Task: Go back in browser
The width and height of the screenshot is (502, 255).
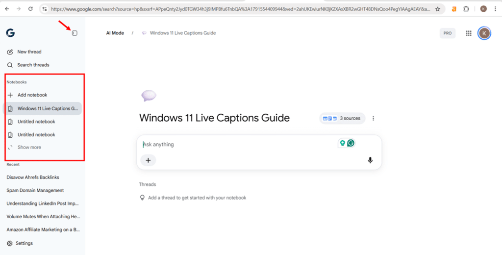Action: (7, 9)
